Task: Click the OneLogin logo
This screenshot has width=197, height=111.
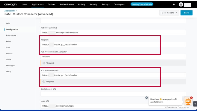Action: (10, 4)
